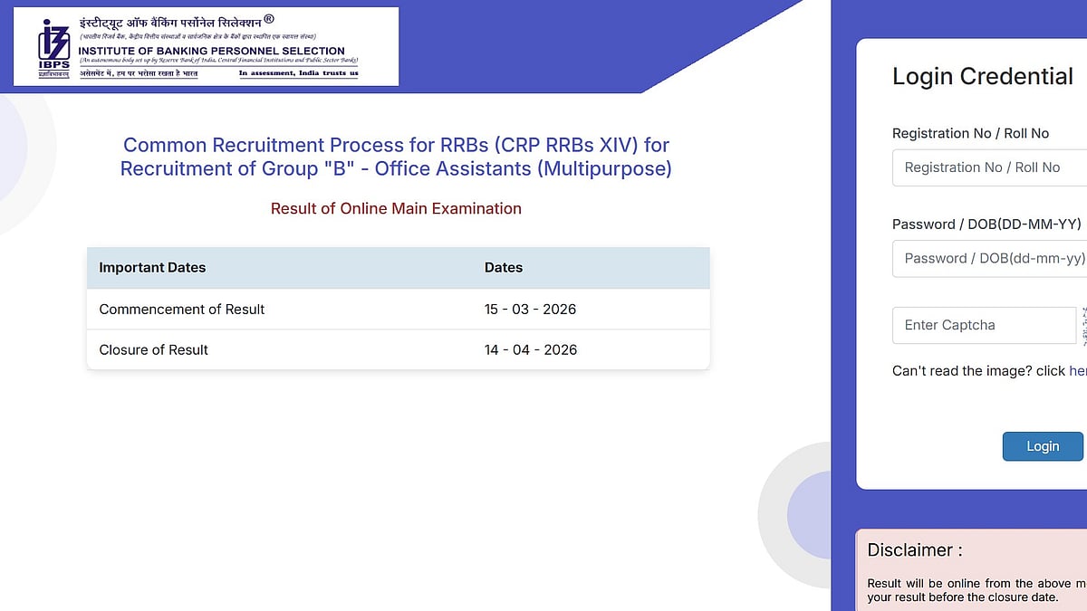The width and height of the screenshot is (1087, 611).
Task: Click the Dates column header
Action: click(504, 268)
